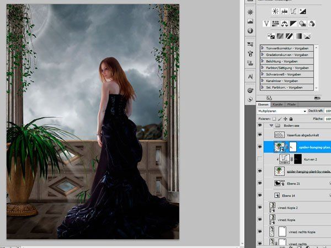Image resolution: width=331 pixels, height=248 pixels.
Task: Toggle clip-to-layer icon at adjustments panel bottom
Action: (x=317, y=98)
